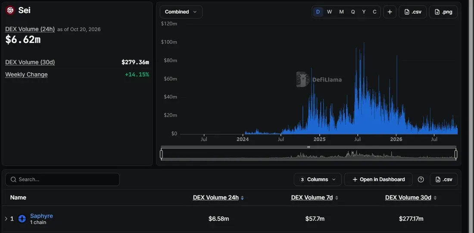Export chart as .png image
Image resolution: width=474 pixels, height=233 pixels.
443,12
